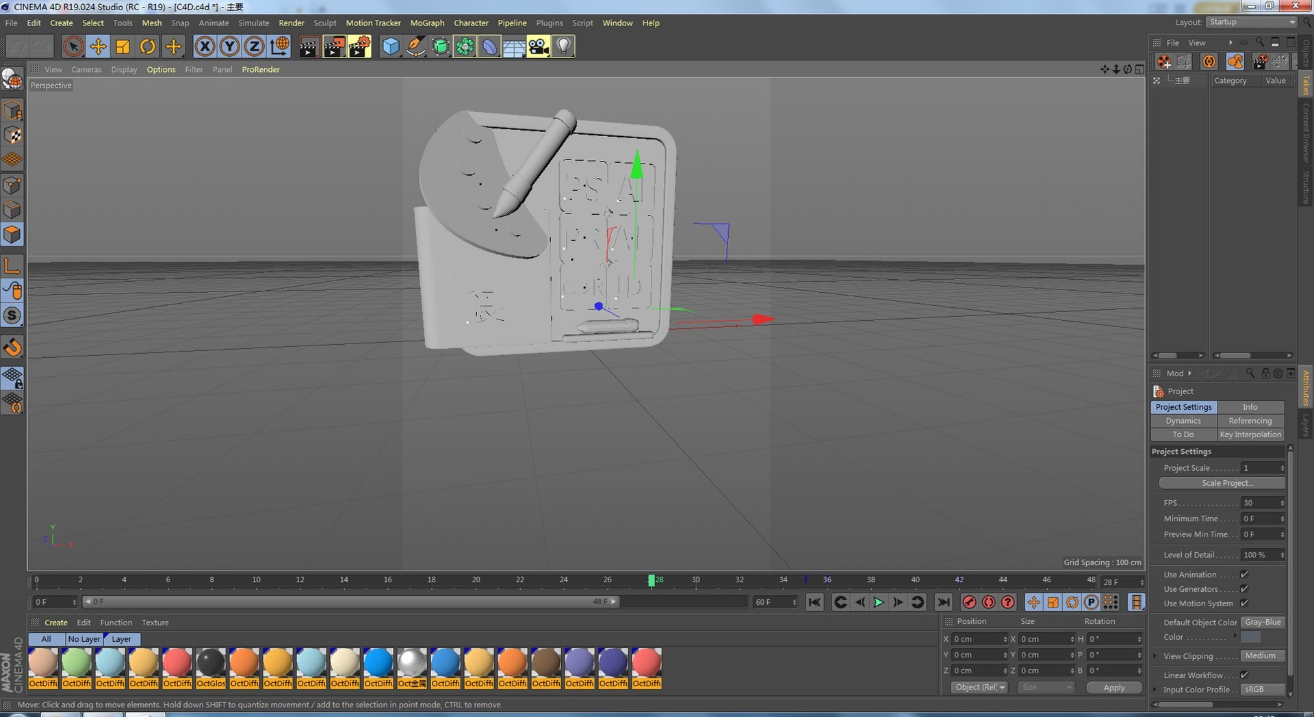Toggle Use Generators checkbox
The width and height of the screenshot is (1314, 717).
[1244, 588]
